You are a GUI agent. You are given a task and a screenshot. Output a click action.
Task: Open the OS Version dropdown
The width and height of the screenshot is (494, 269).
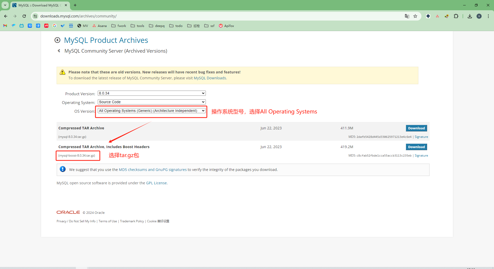pyautogui.click(x=152, y=111)
